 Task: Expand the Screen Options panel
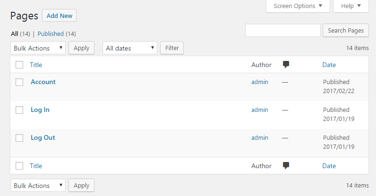[298, 6]
